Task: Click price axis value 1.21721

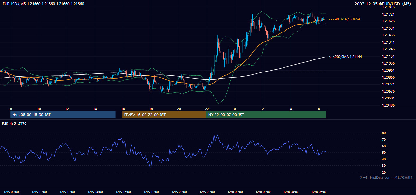Action: 388,14
